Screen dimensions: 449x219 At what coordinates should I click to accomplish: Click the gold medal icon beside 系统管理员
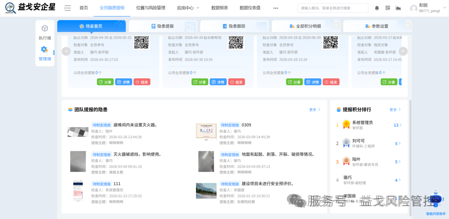(346, 124)
